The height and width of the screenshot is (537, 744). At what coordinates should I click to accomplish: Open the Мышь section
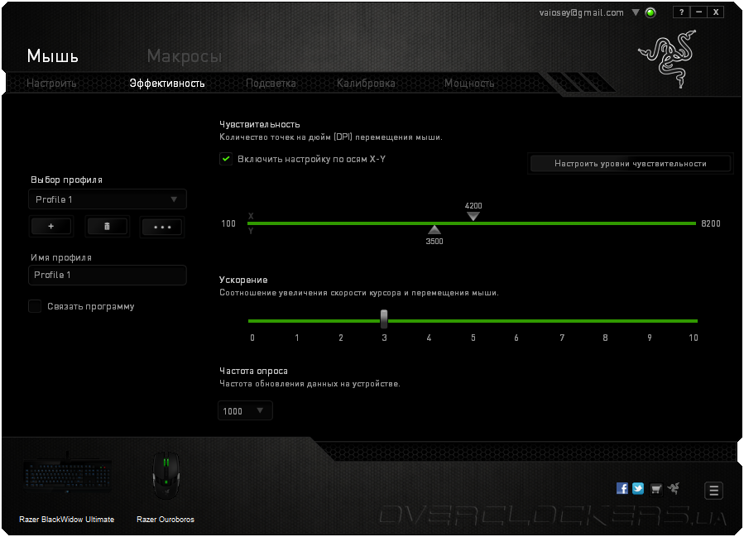[53, 56]
